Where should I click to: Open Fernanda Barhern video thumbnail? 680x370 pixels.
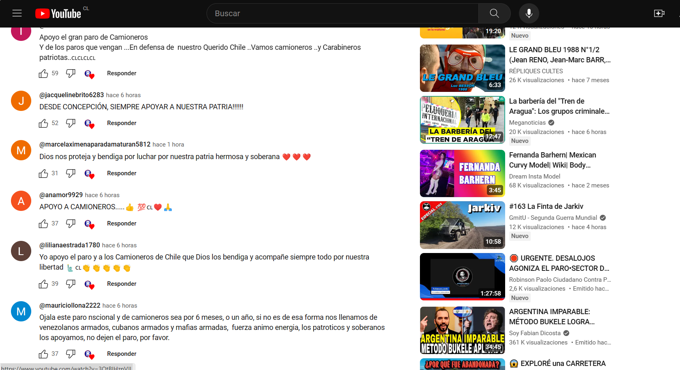tap(463, 173)
